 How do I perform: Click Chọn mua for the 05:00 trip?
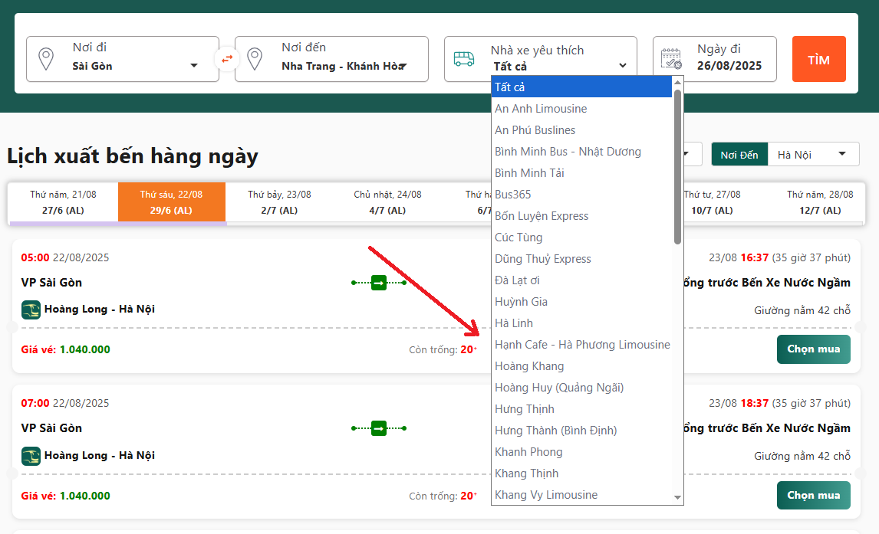pos(813,349)
